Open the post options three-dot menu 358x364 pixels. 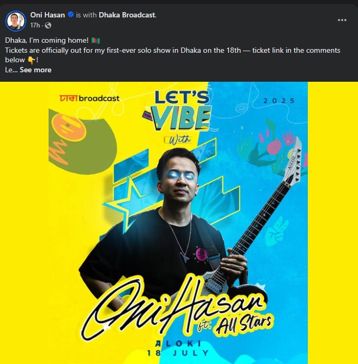tap(342, 20)
